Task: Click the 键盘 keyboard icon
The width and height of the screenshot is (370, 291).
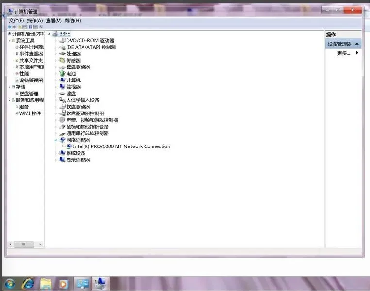Action: pyautogui.click(x=62, y=94)
